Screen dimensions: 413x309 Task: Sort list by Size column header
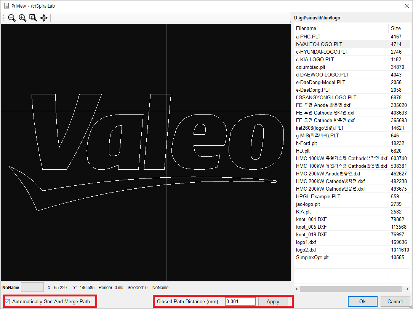click(399, 28)
